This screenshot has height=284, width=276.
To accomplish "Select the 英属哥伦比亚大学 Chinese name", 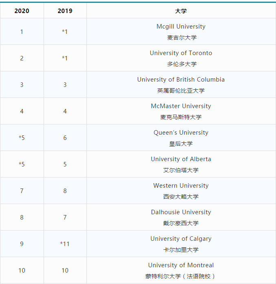I will [181, 91].
